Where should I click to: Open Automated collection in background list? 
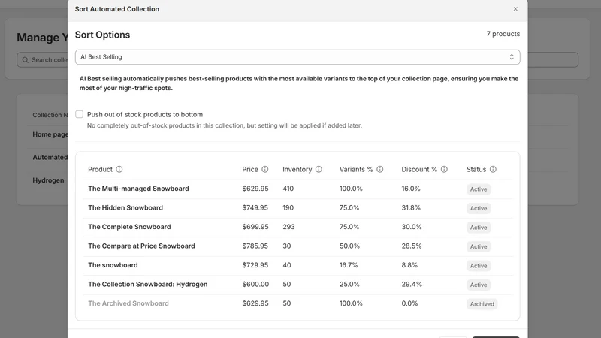(x=50, y=158)
